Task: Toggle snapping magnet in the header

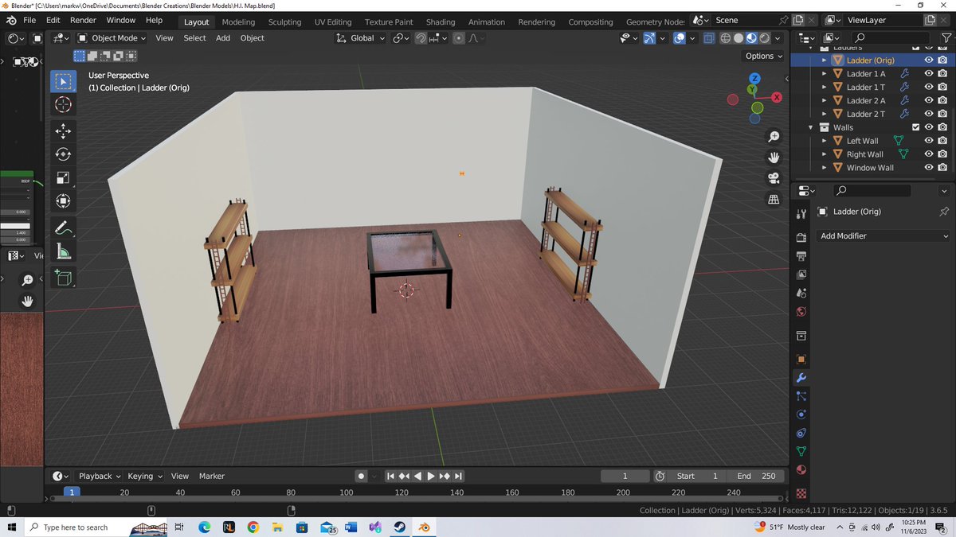Action: click(421, 38)
